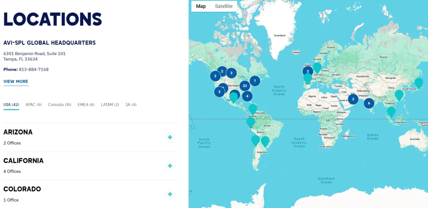This screenshot has width=428, height=208.
Task: Open the 2-location cluster on the Pacific Northwest coast
Action: 215,76
